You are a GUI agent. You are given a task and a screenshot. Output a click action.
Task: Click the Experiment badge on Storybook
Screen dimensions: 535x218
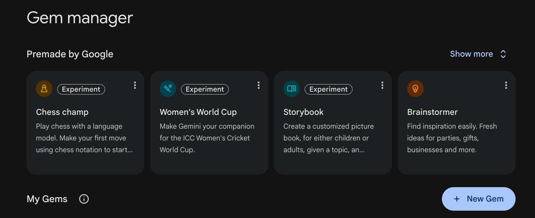click(x=328, y=89)
